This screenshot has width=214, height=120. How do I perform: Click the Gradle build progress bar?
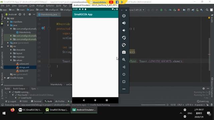tap(153, 105)
